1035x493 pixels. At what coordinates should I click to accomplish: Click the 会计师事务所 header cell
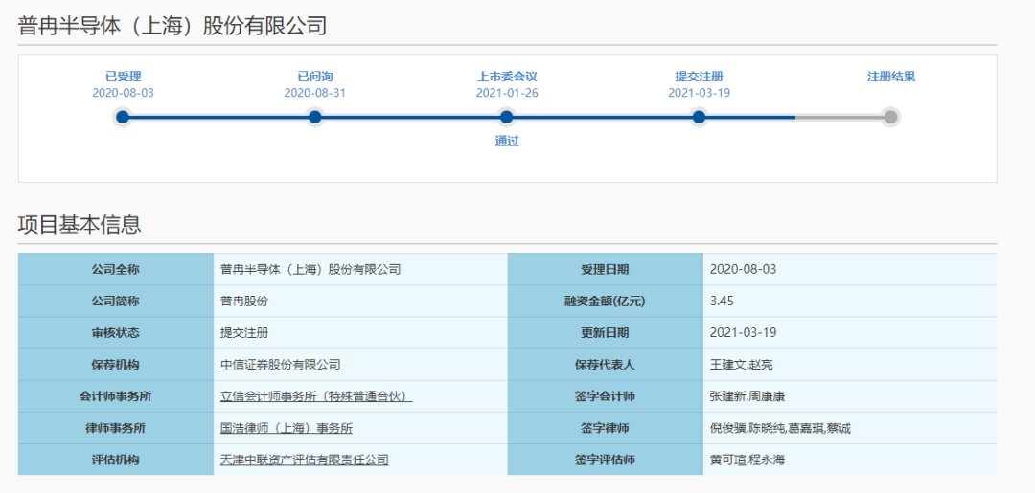(x=116, y=396)
